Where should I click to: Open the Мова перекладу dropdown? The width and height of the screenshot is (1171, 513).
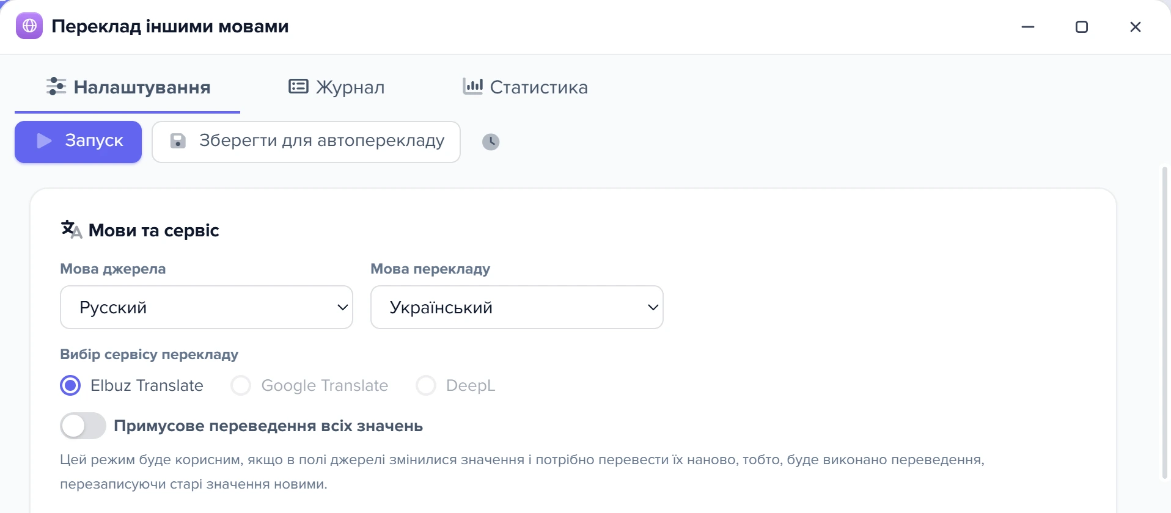[517, 307]
